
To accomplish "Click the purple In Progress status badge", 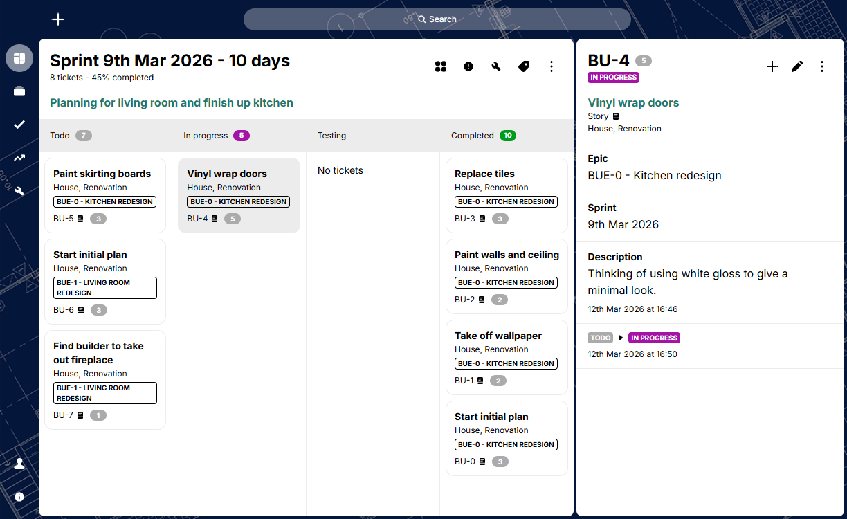I will click(613, 78).
